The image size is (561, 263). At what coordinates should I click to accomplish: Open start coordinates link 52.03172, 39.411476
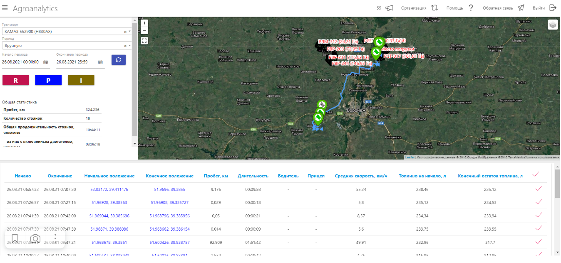click(x=109, y=189)
